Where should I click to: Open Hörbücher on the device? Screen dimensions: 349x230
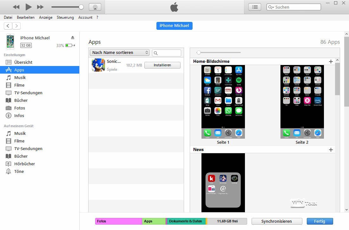24,164
